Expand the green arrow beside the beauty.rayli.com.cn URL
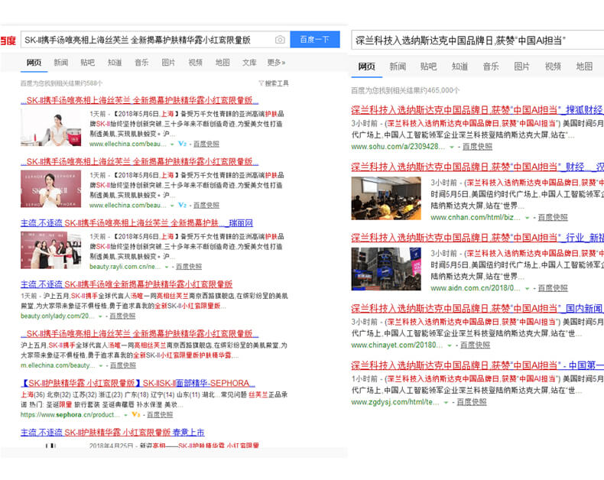The width and height of the screenshot is (604, 480). coord(169,267)
